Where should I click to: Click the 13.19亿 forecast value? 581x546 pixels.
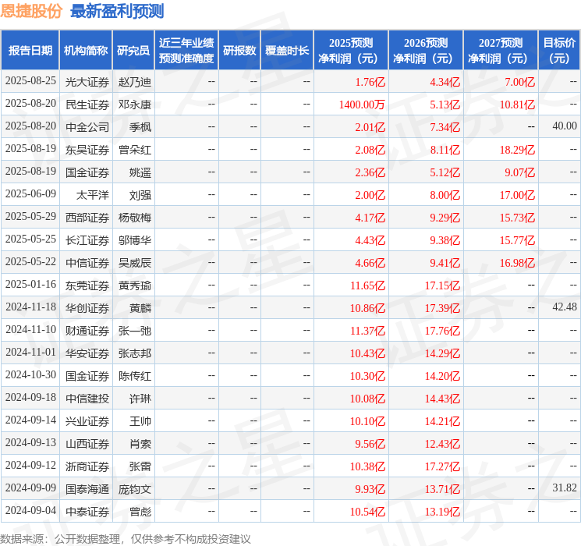[442, 512]
